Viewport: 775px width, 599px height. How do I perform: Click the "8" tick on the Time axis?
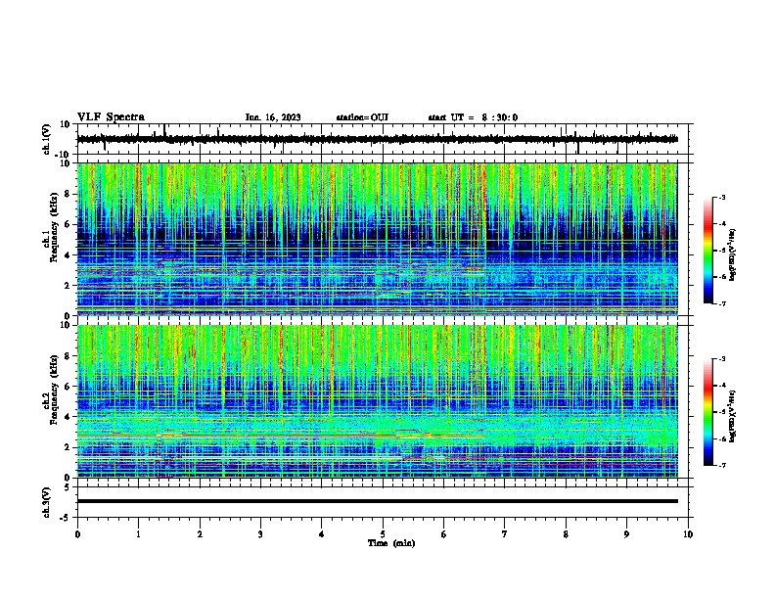566,534
